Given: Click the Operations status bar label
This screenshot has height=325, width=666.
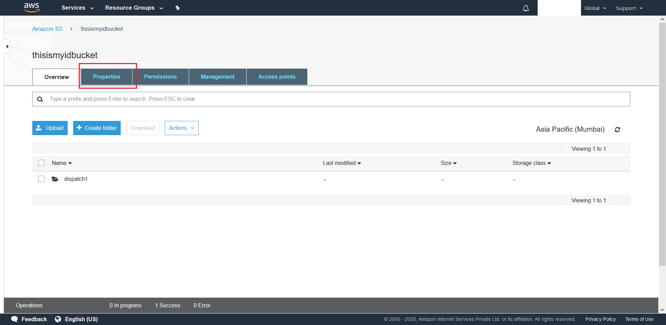Looking at the screenshot, I should click(29, 305).
